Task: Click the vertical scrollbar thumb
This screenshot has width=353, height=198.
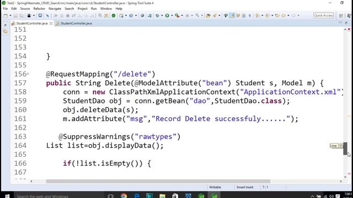Action: click(x=345, y=148)
